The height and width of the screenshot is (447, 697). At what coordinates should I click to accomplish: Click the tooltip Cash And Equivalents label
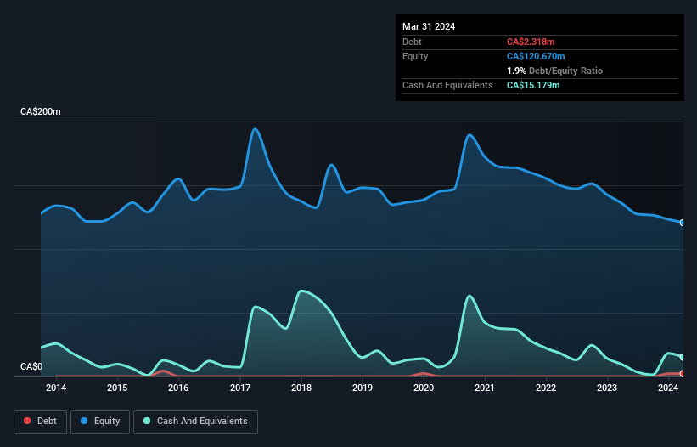[447, 85]
